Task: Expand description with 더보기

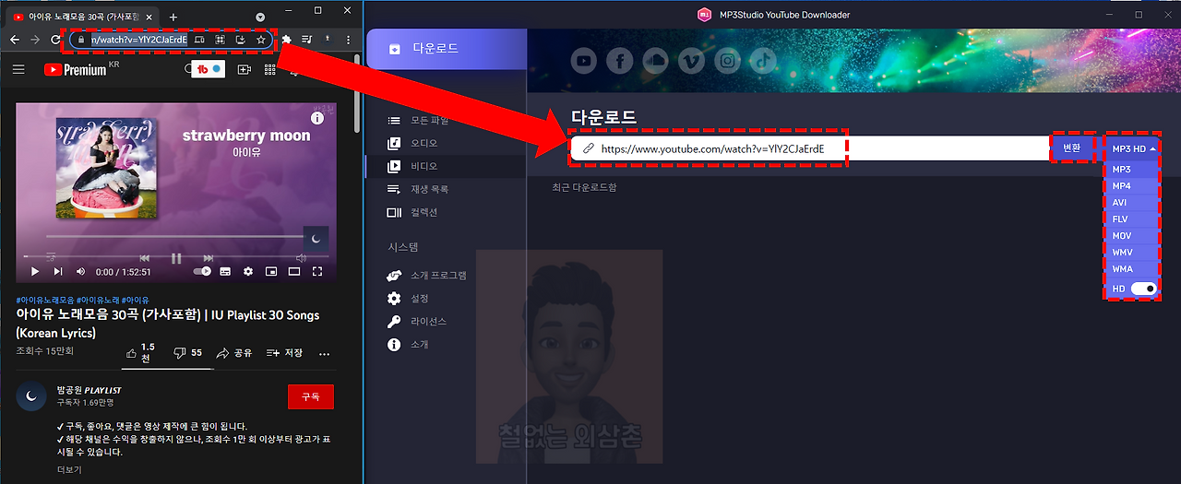Action: coord(69,469)
